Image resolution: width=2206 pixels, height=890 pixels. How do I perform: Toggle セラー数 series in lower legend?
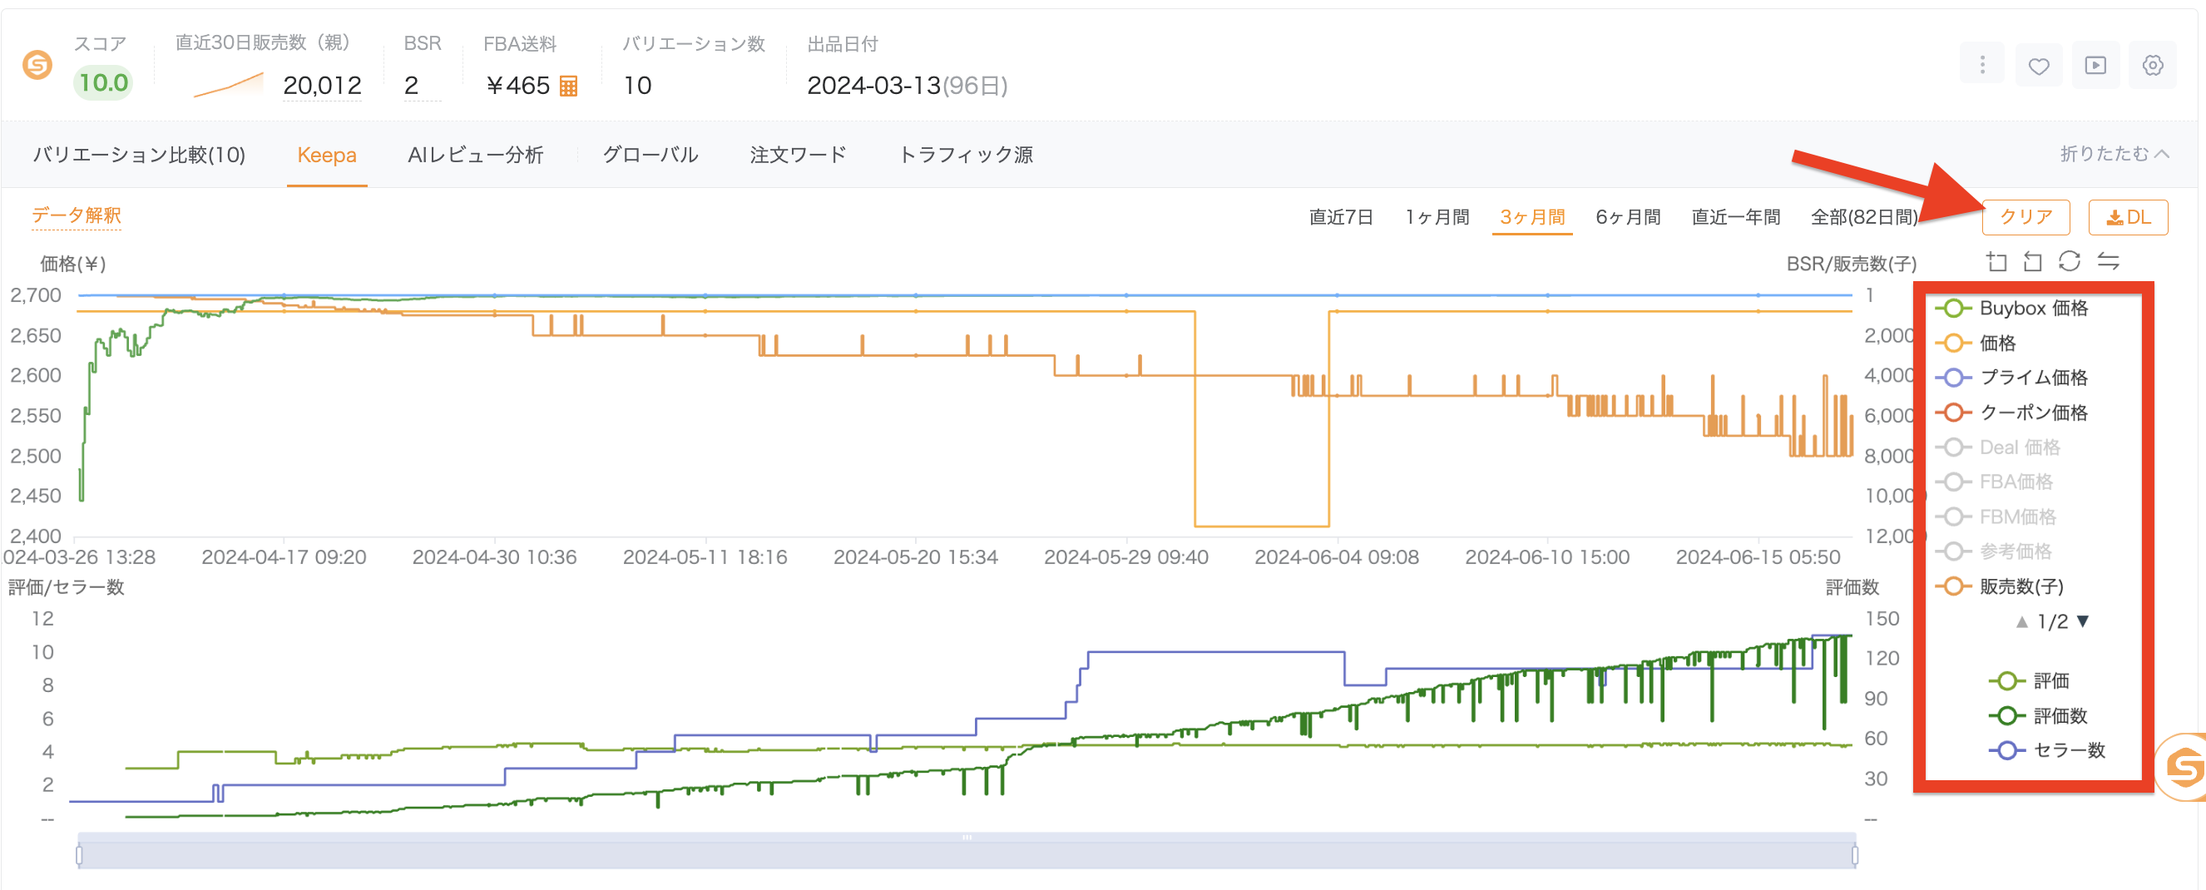[2047, 751]
